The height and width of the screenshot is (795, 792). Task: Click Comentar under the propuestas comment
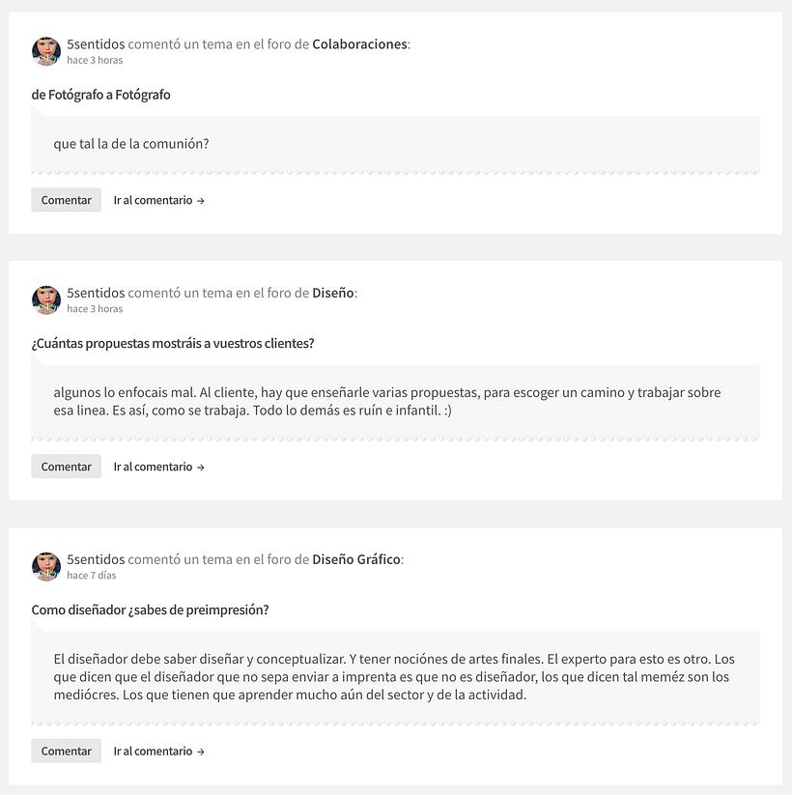[x=67, y=467]
